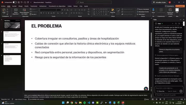Click the Demo Hal... project chip
This screenshot has height=105, width=186.
pos(161,91)
